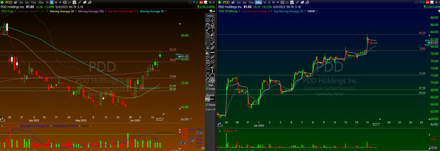Click the save disk icon on right chart

pos(432,3)
